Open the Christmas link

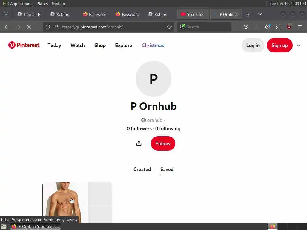click(x=153, y=46)
